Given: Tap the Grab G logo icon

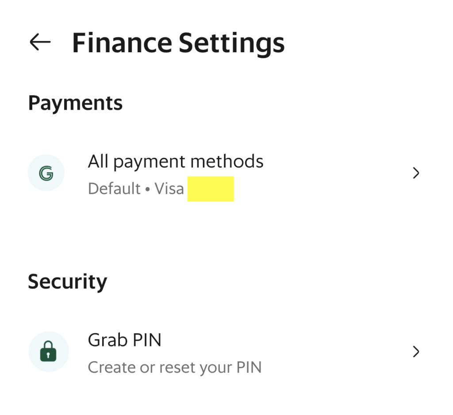Looking at the screenshot, I should (46, 173).
